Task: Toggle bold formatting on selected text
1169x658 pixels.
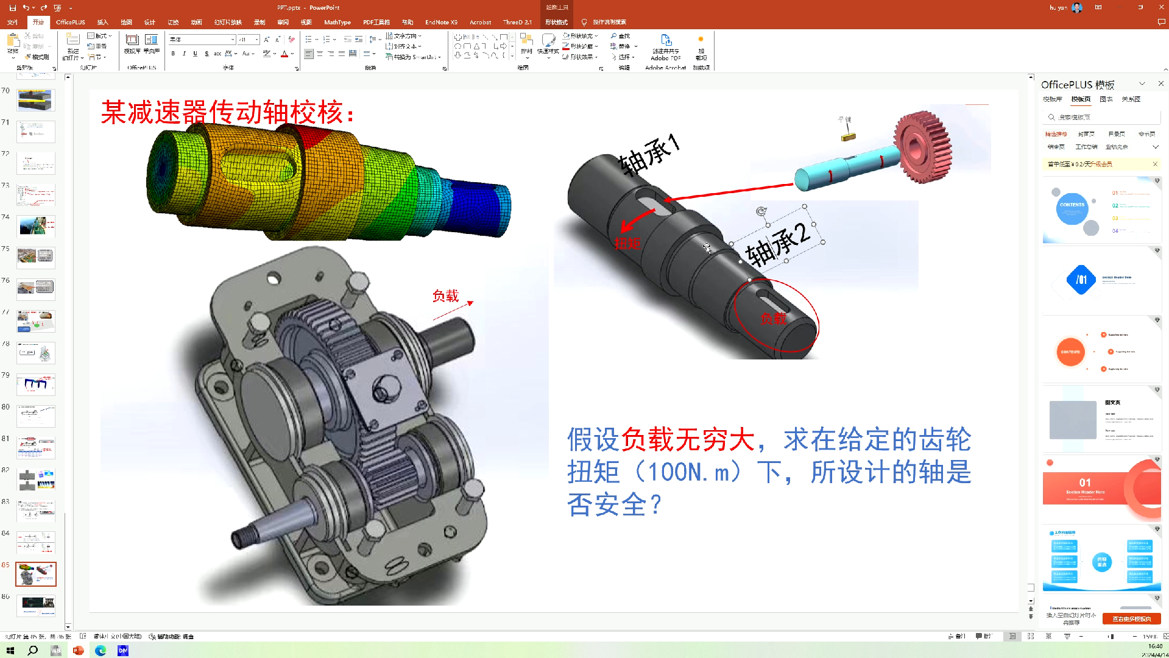Action: point(174,53)
